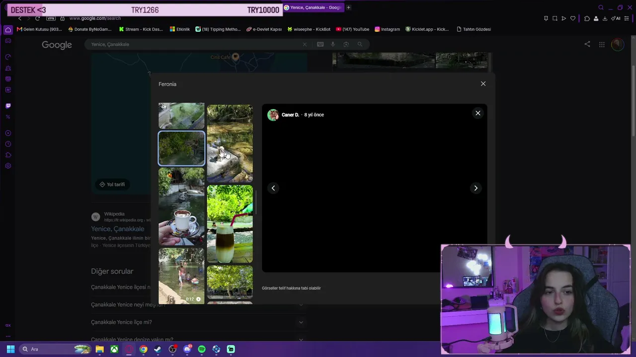This screenshot has height=357, width=636.
Task: Open Kicklet.app bookmark
Action: tap(427, 29)
